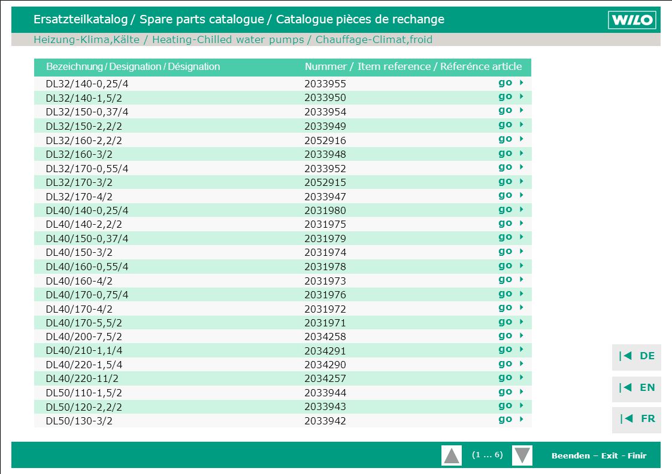The height and width of the screenshot is (474, 672).
Task: Click item number 2031980
Action: click(325, 210)
